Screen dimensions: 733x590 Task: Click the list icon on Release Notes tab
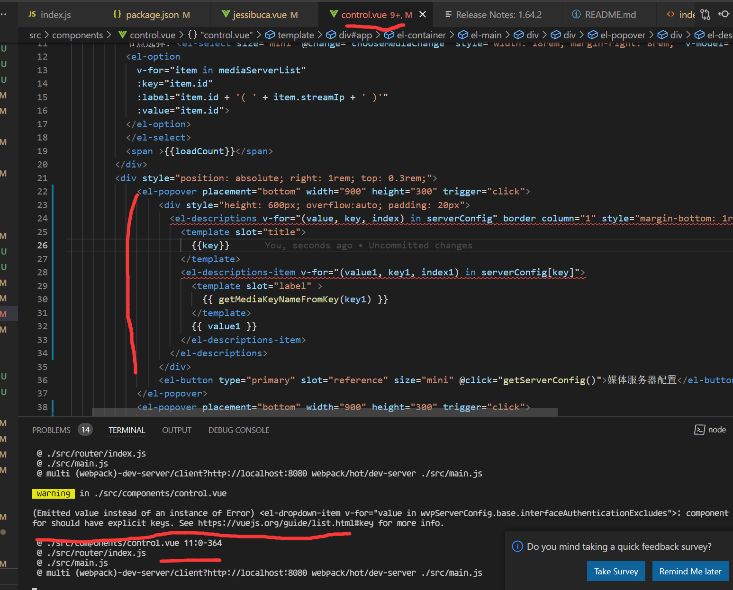pyautogui.click(x=448, y=14)
